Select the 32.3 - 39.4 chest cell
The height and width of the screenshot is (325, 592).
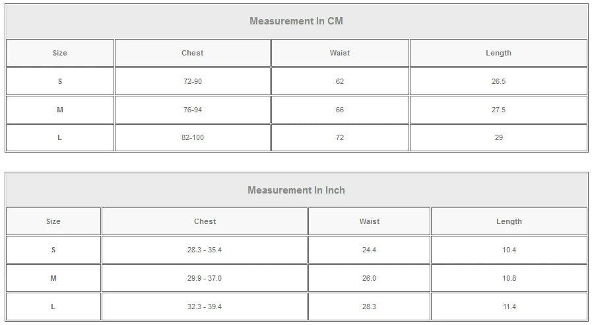point(205,307)
